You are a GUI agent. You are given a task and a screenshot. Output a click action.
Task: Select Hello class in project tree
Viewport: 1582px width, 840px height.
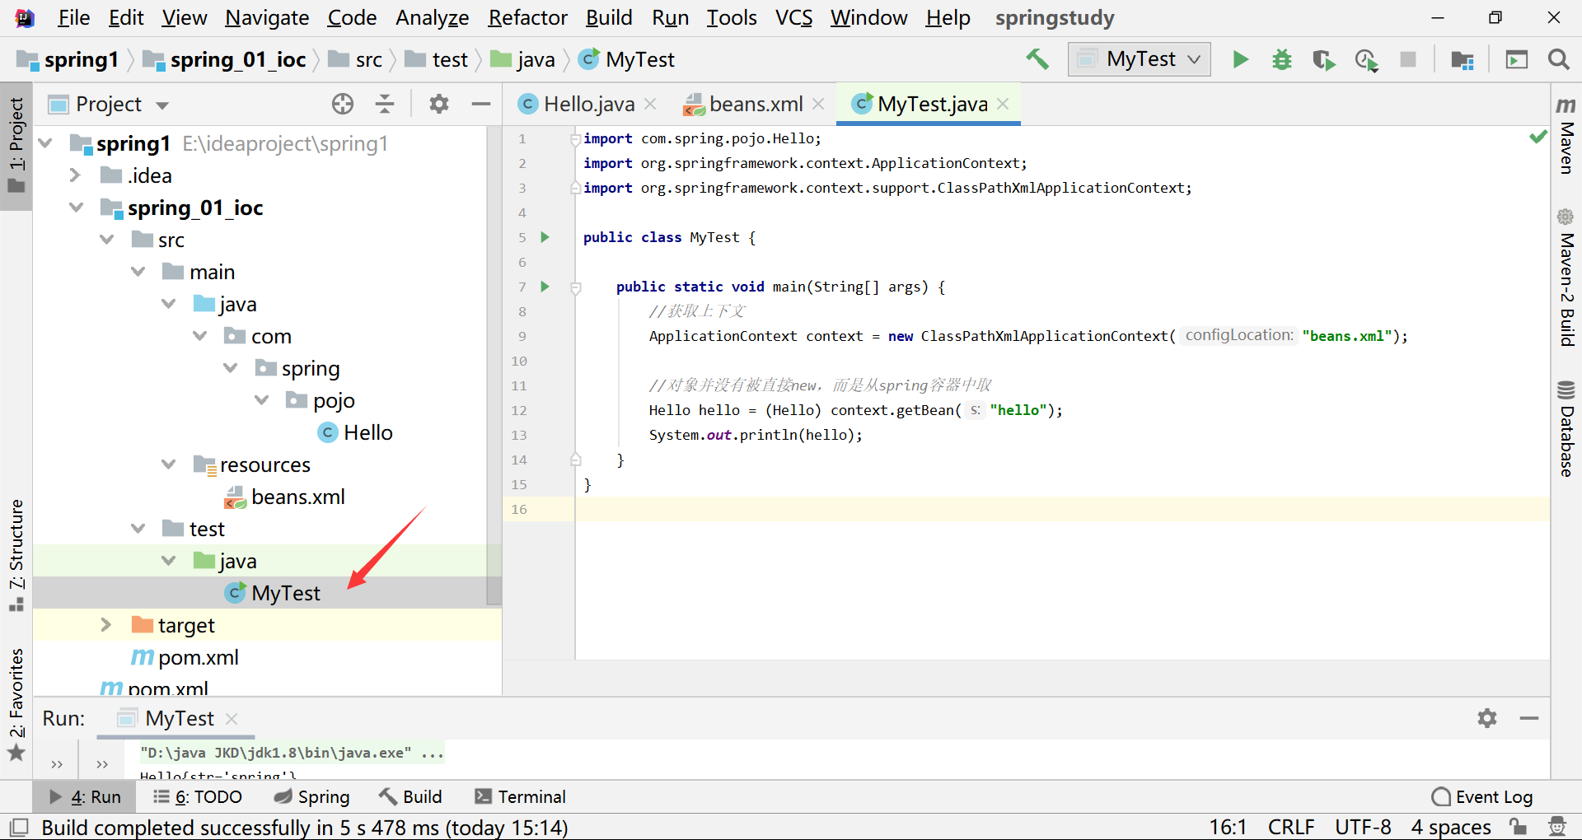355,432
